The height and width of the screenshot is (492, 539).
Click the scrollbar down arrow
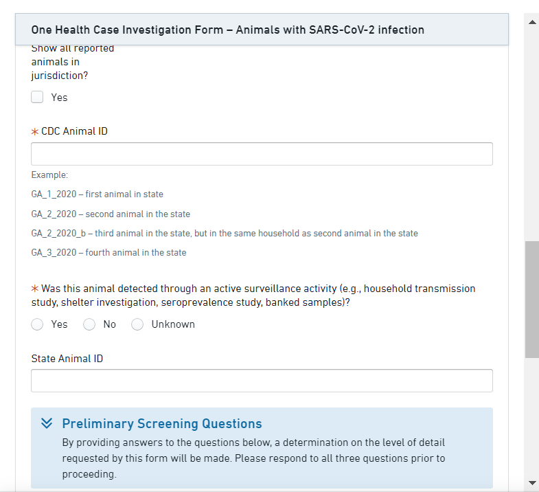click(531, 482)
